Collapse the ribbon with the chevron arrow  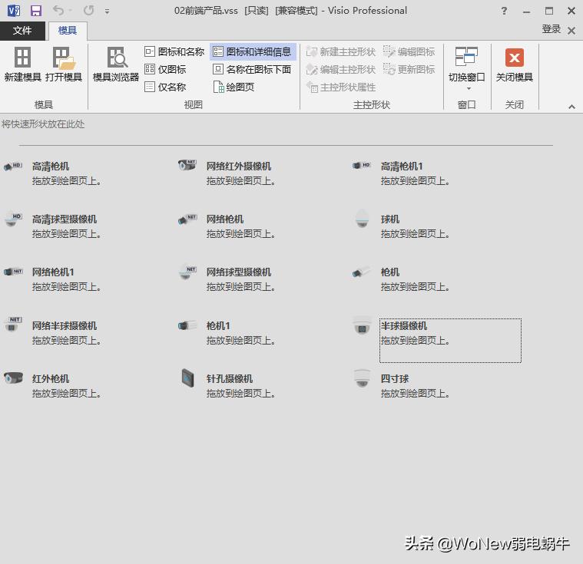click(571, 107)
